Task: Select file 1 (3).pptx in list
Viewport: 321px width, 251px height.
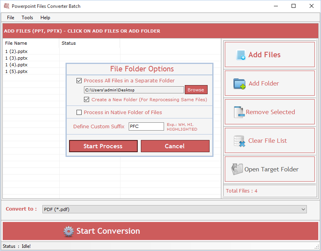Action: point(16,58)
